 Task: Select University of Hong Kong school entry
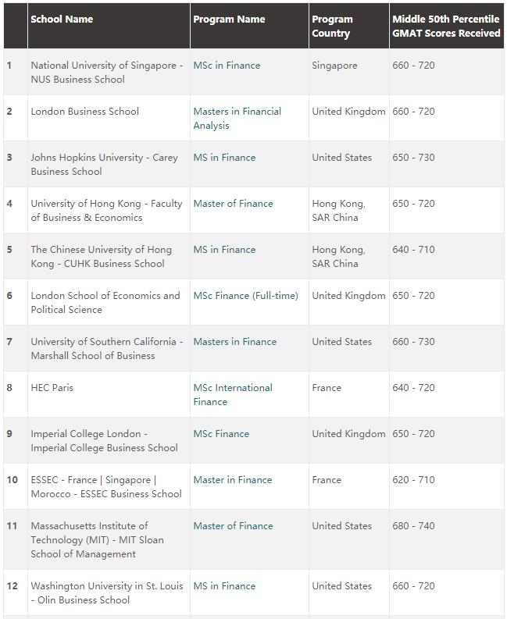[x=106, y=211]
